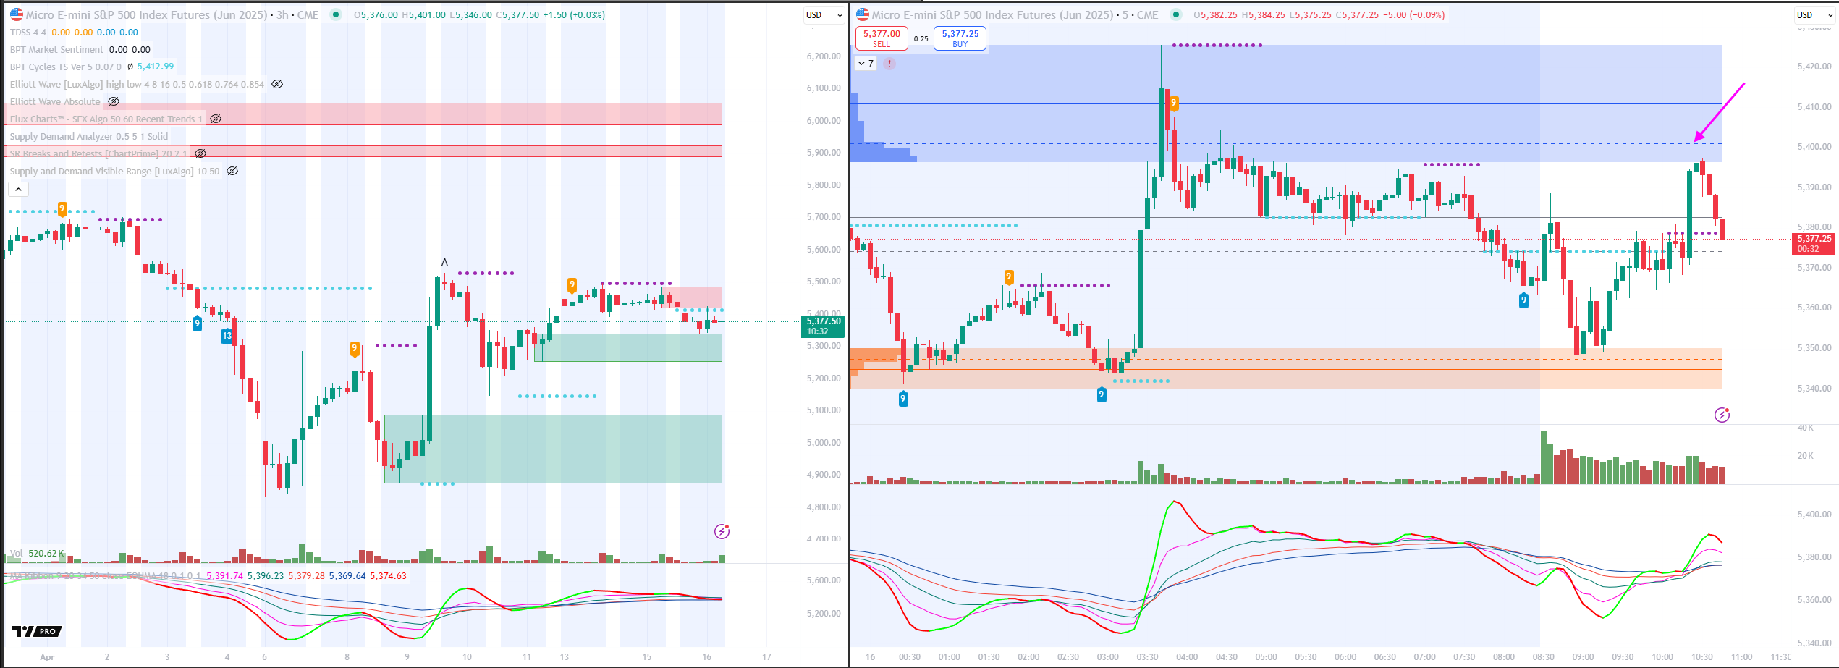Click the orange 9 badge near 01:45 on 5-minute chart

click(1009, 276)
